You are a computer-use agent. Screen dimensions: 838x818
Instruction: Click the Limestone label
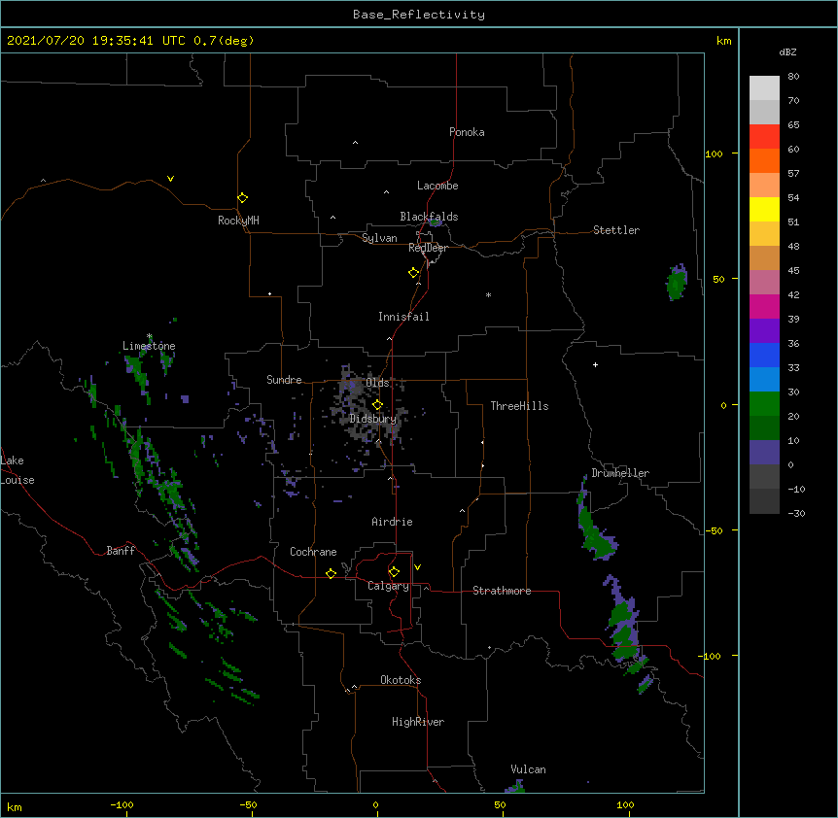149,346
